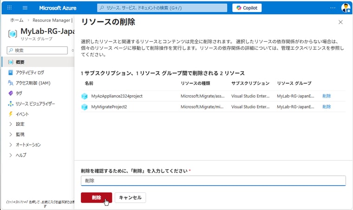This screenshot has height=210, width=353.
Task: Click the MyAzAppliance2324project cube icon
Action: [x=85, y=96]
